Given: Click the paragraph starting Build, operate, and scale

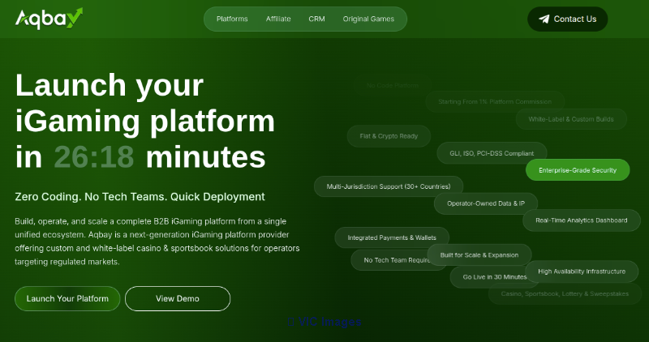Looking at the screenshot, I should 157,242.
